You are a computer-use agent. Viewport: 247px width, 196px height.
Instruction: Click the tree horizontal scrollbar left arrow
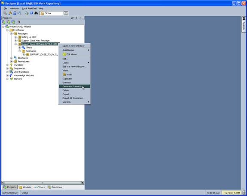(x=3, y=183)
